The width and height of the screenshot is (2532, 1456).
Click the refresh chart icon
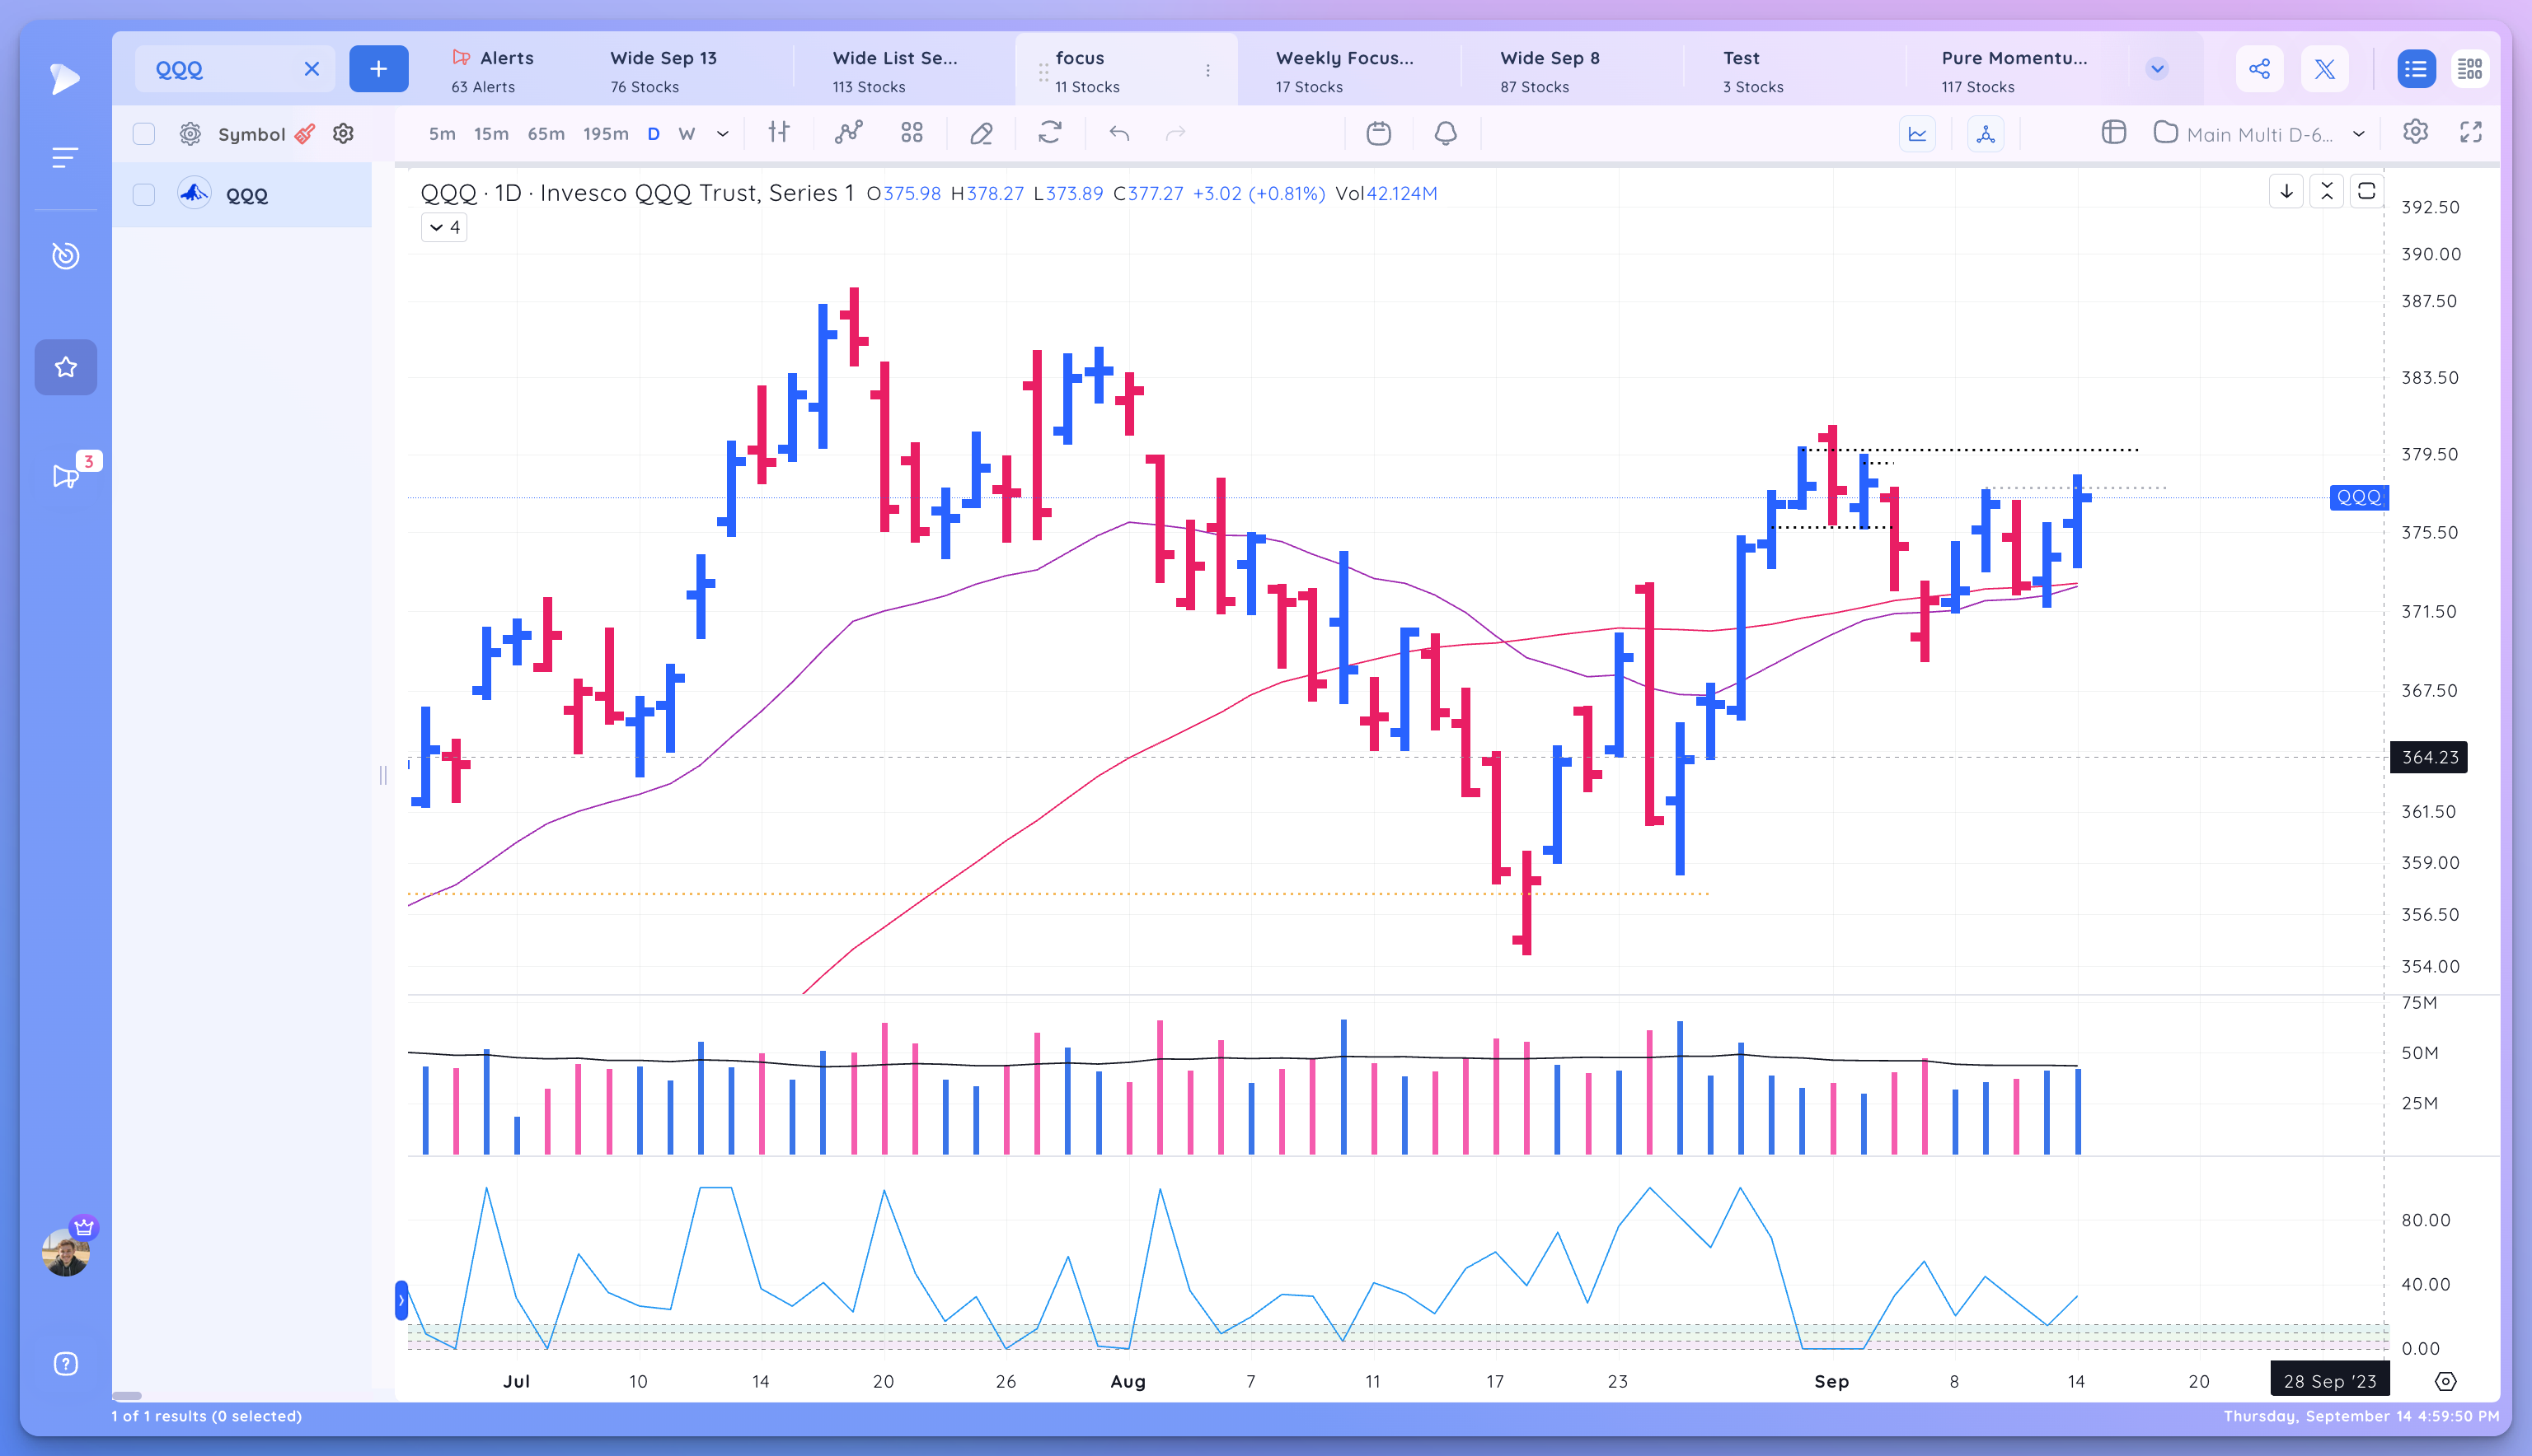tap(1050, 133)
